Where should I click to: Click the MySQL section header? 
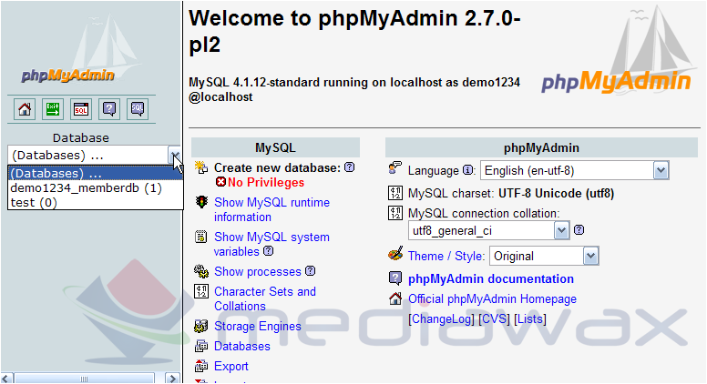pyautogui.click(x=275, y=147)
